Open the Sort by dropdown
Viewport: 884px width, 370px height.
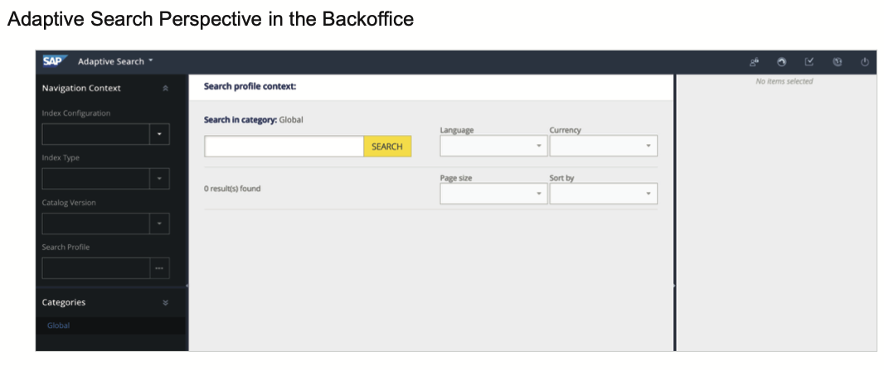603,194
